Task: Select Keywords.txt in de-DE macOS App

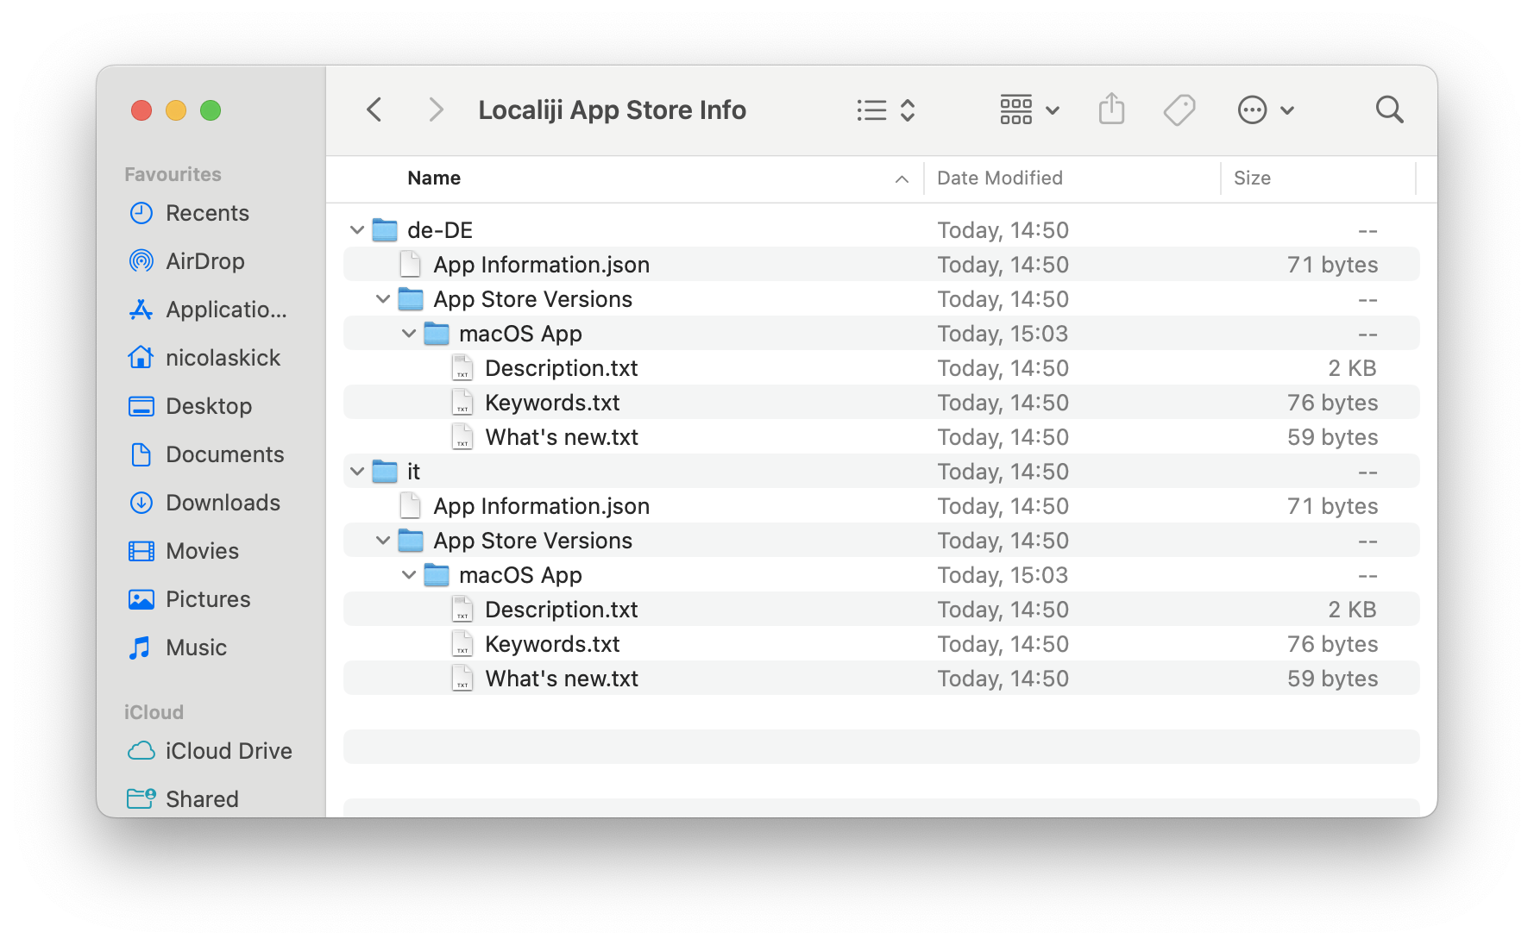Action: (882, 403)
